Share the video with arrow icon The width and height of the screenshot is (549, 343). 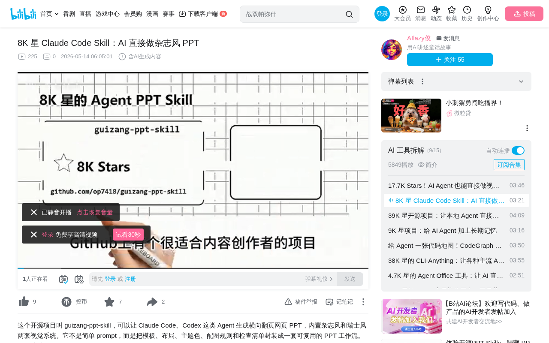point(152,302)
